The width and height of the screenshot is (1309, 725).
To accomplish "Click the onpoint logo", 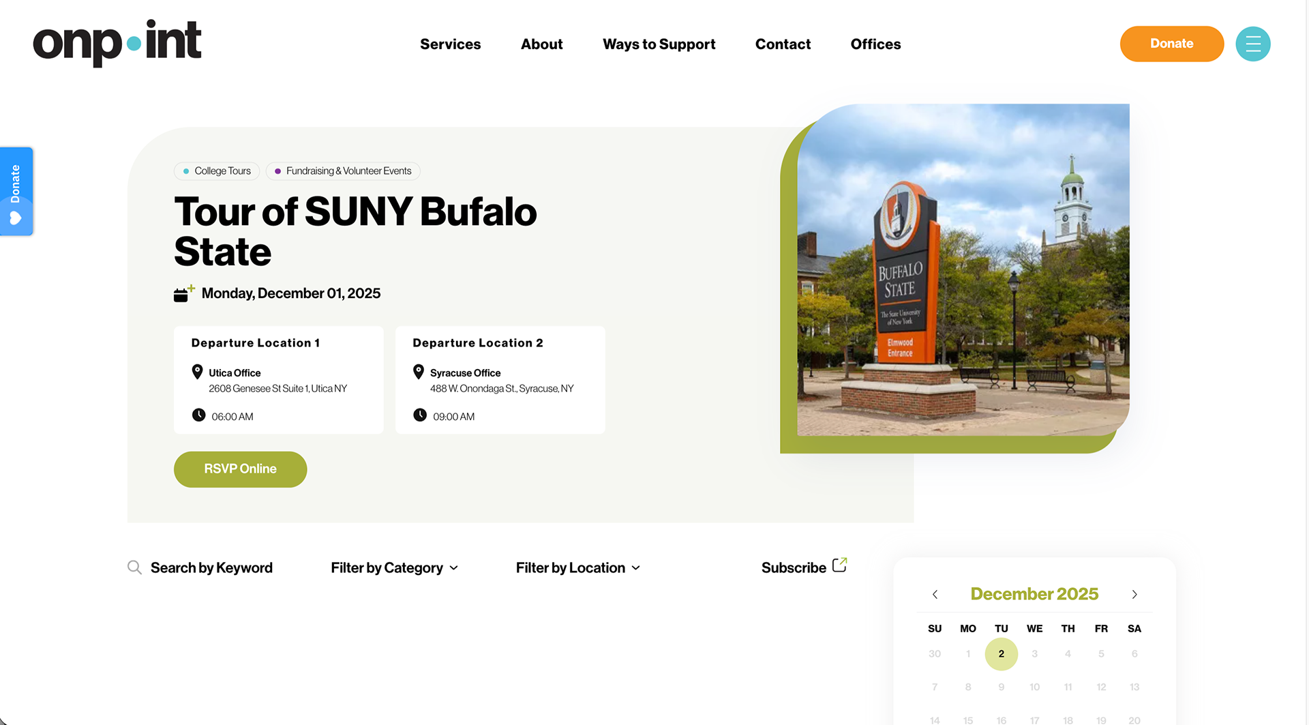I will (117, 43).
